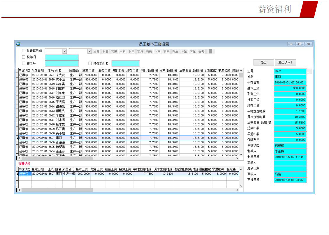Check the 按员工姓名 checkbox
Viewport: 329px width, 235px height.
coord(90,63)
